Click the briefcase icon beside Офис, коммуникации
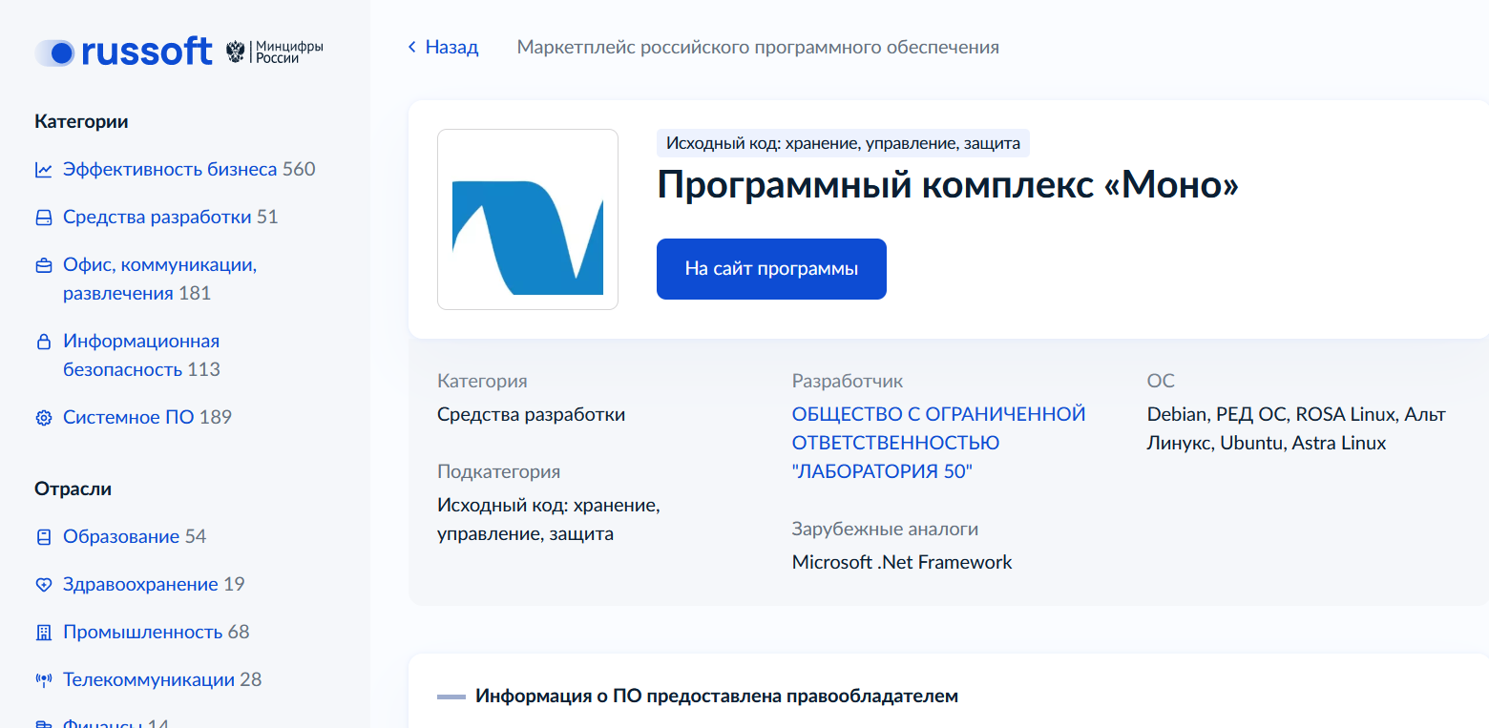 [x=43, y=265]
